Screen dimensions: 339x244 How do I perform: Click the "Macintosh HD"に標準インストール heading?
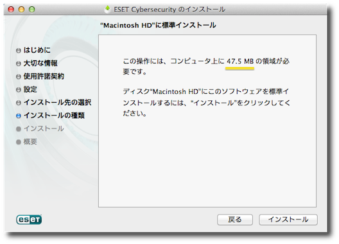click(x=158, y=25)
